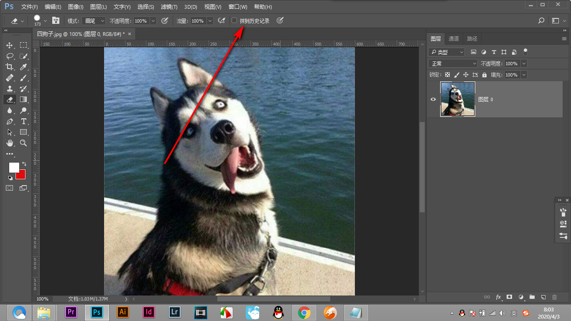Expand the layer opacity dropdown arrow

pos(524,64)
